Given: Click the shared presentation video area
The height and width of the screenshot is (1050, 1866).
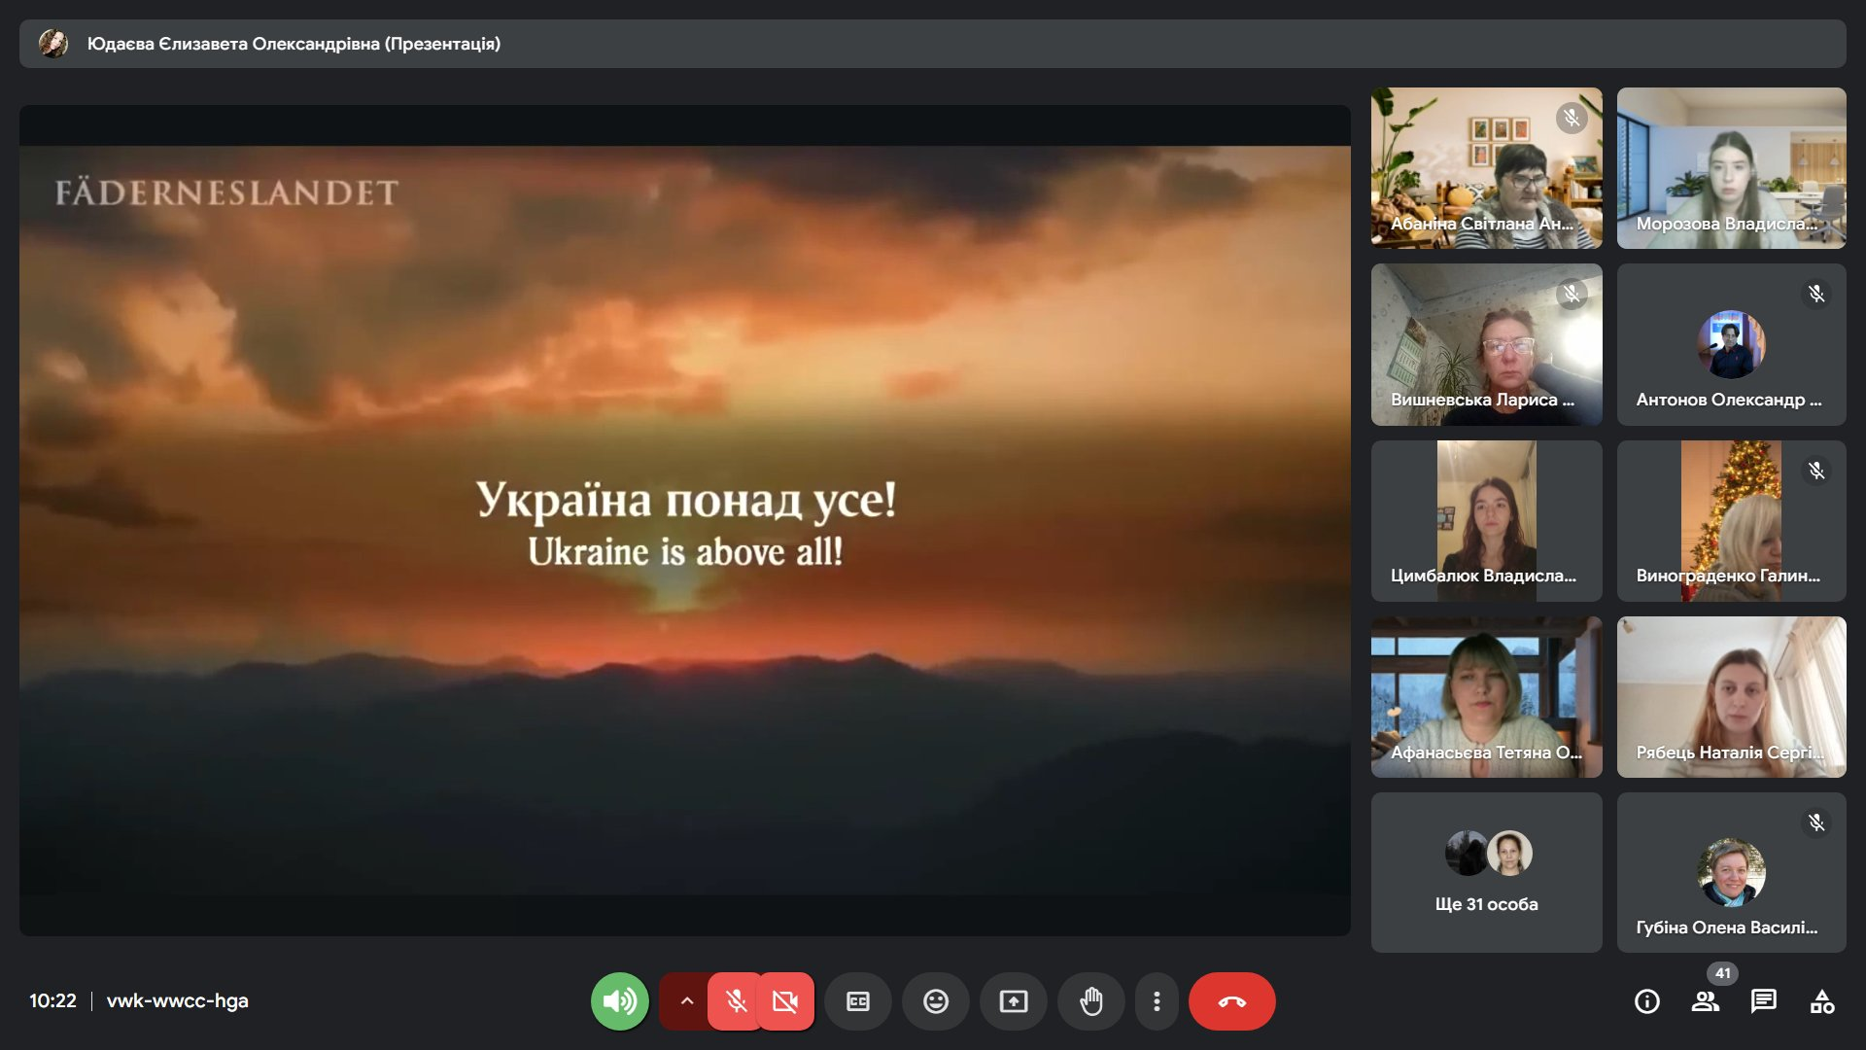Looking at the screenshot, I should pos(684,520).
